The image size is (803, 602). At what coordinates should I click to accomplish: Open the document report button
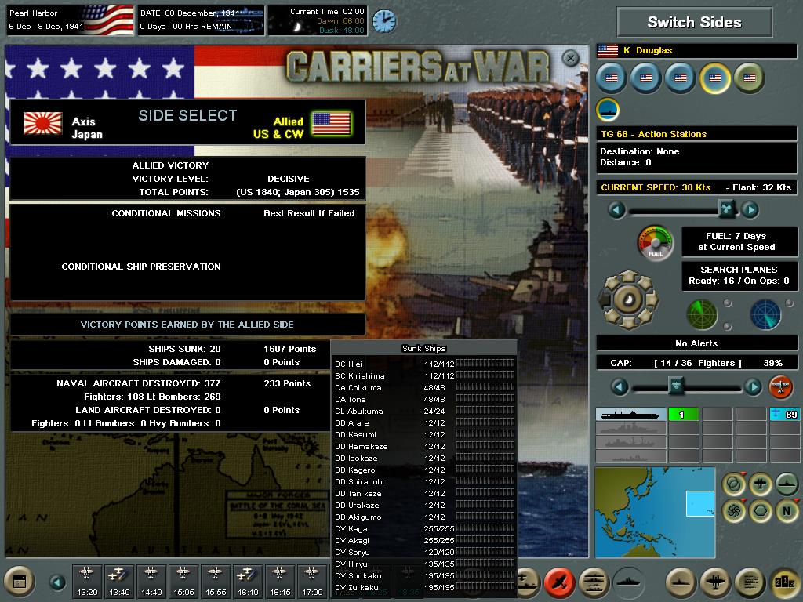point(750,582)
